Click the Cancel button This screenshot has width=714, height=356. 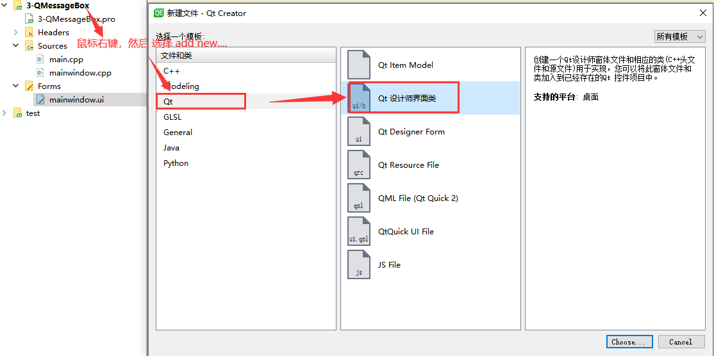pos(681,342)
